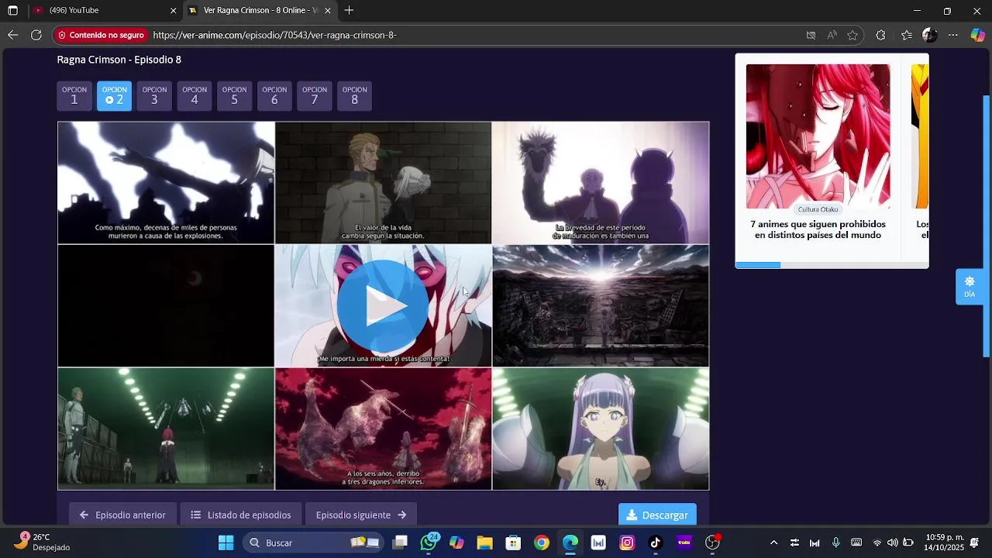Open the weather widget showing 26°C
The image size is (992, 558).
coord(43,542)
